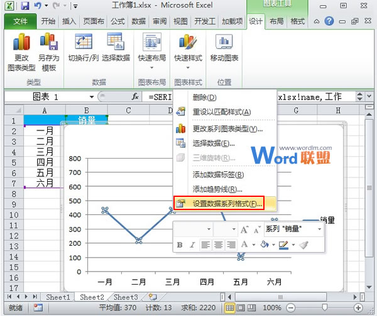Switch to Layout (布局) chart tools tab
Screen dimensions: 377x316
276,21
